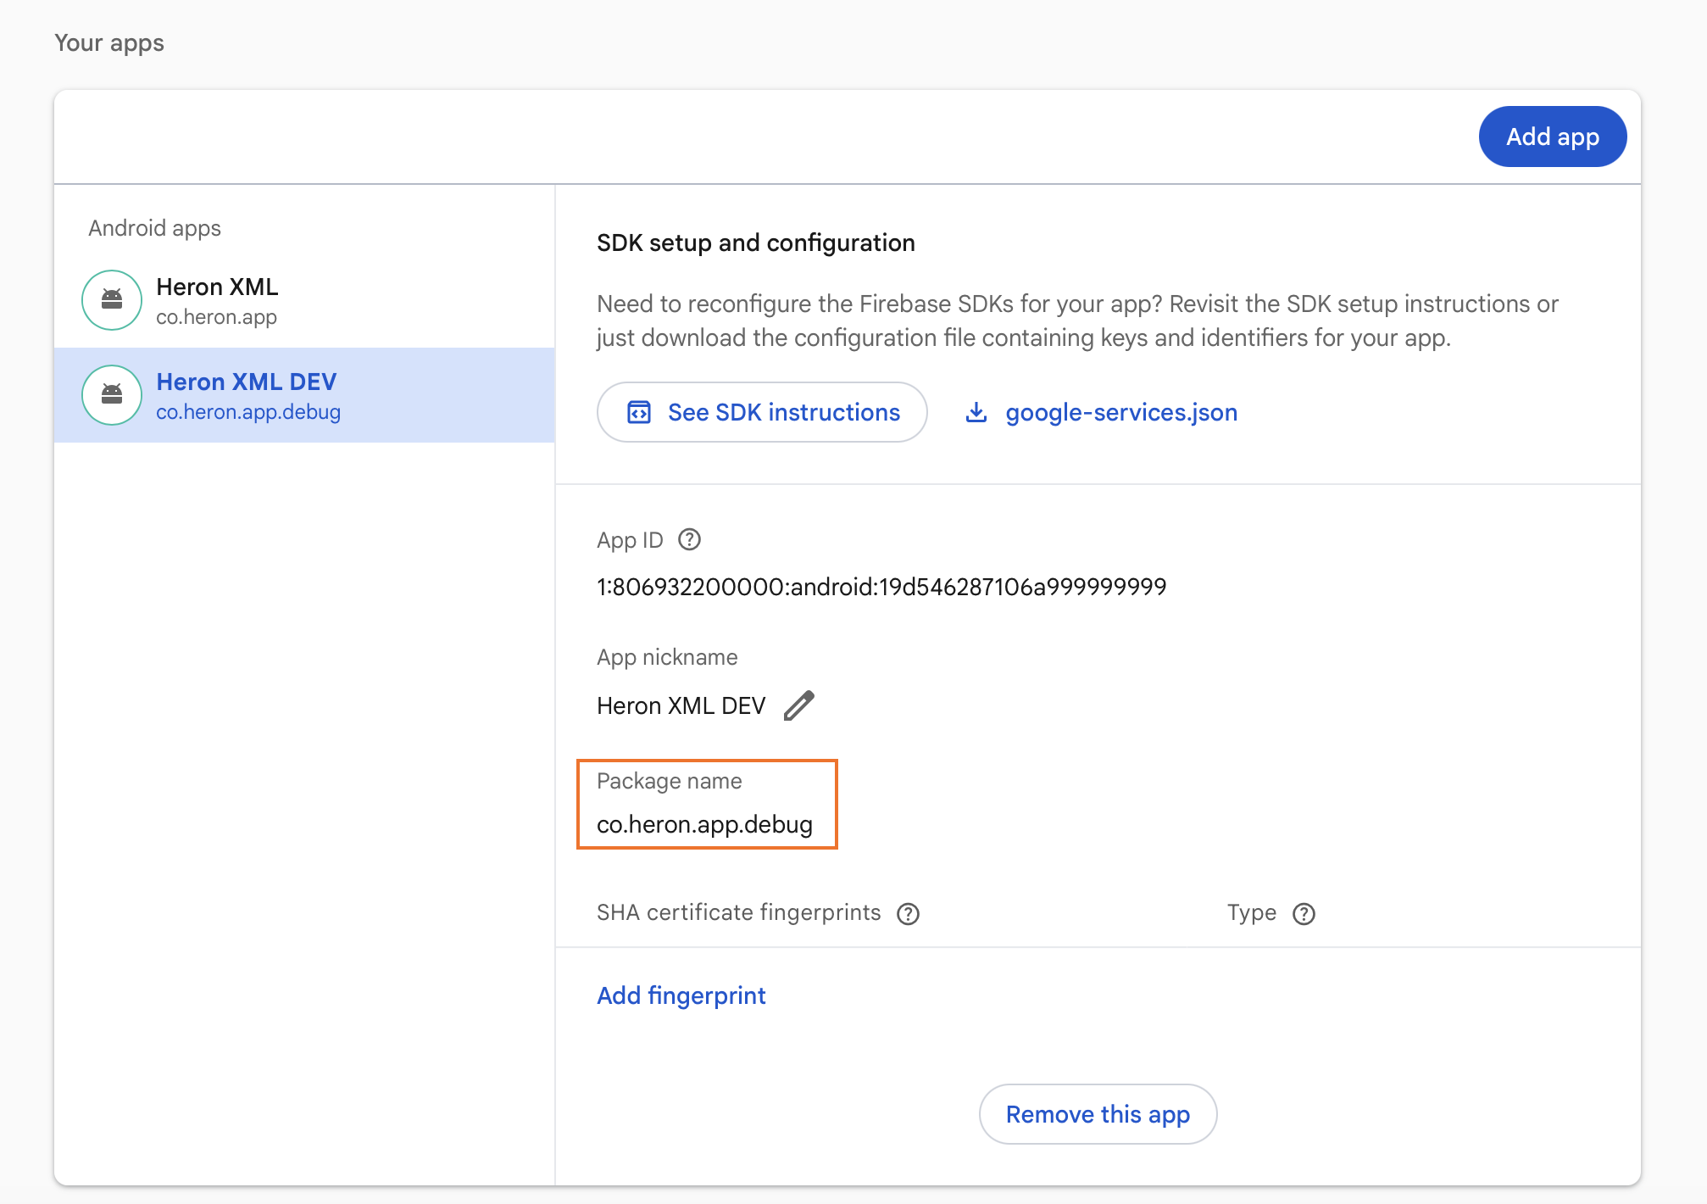
Task: Click the Your apps heading
Action: pos(109,42)
